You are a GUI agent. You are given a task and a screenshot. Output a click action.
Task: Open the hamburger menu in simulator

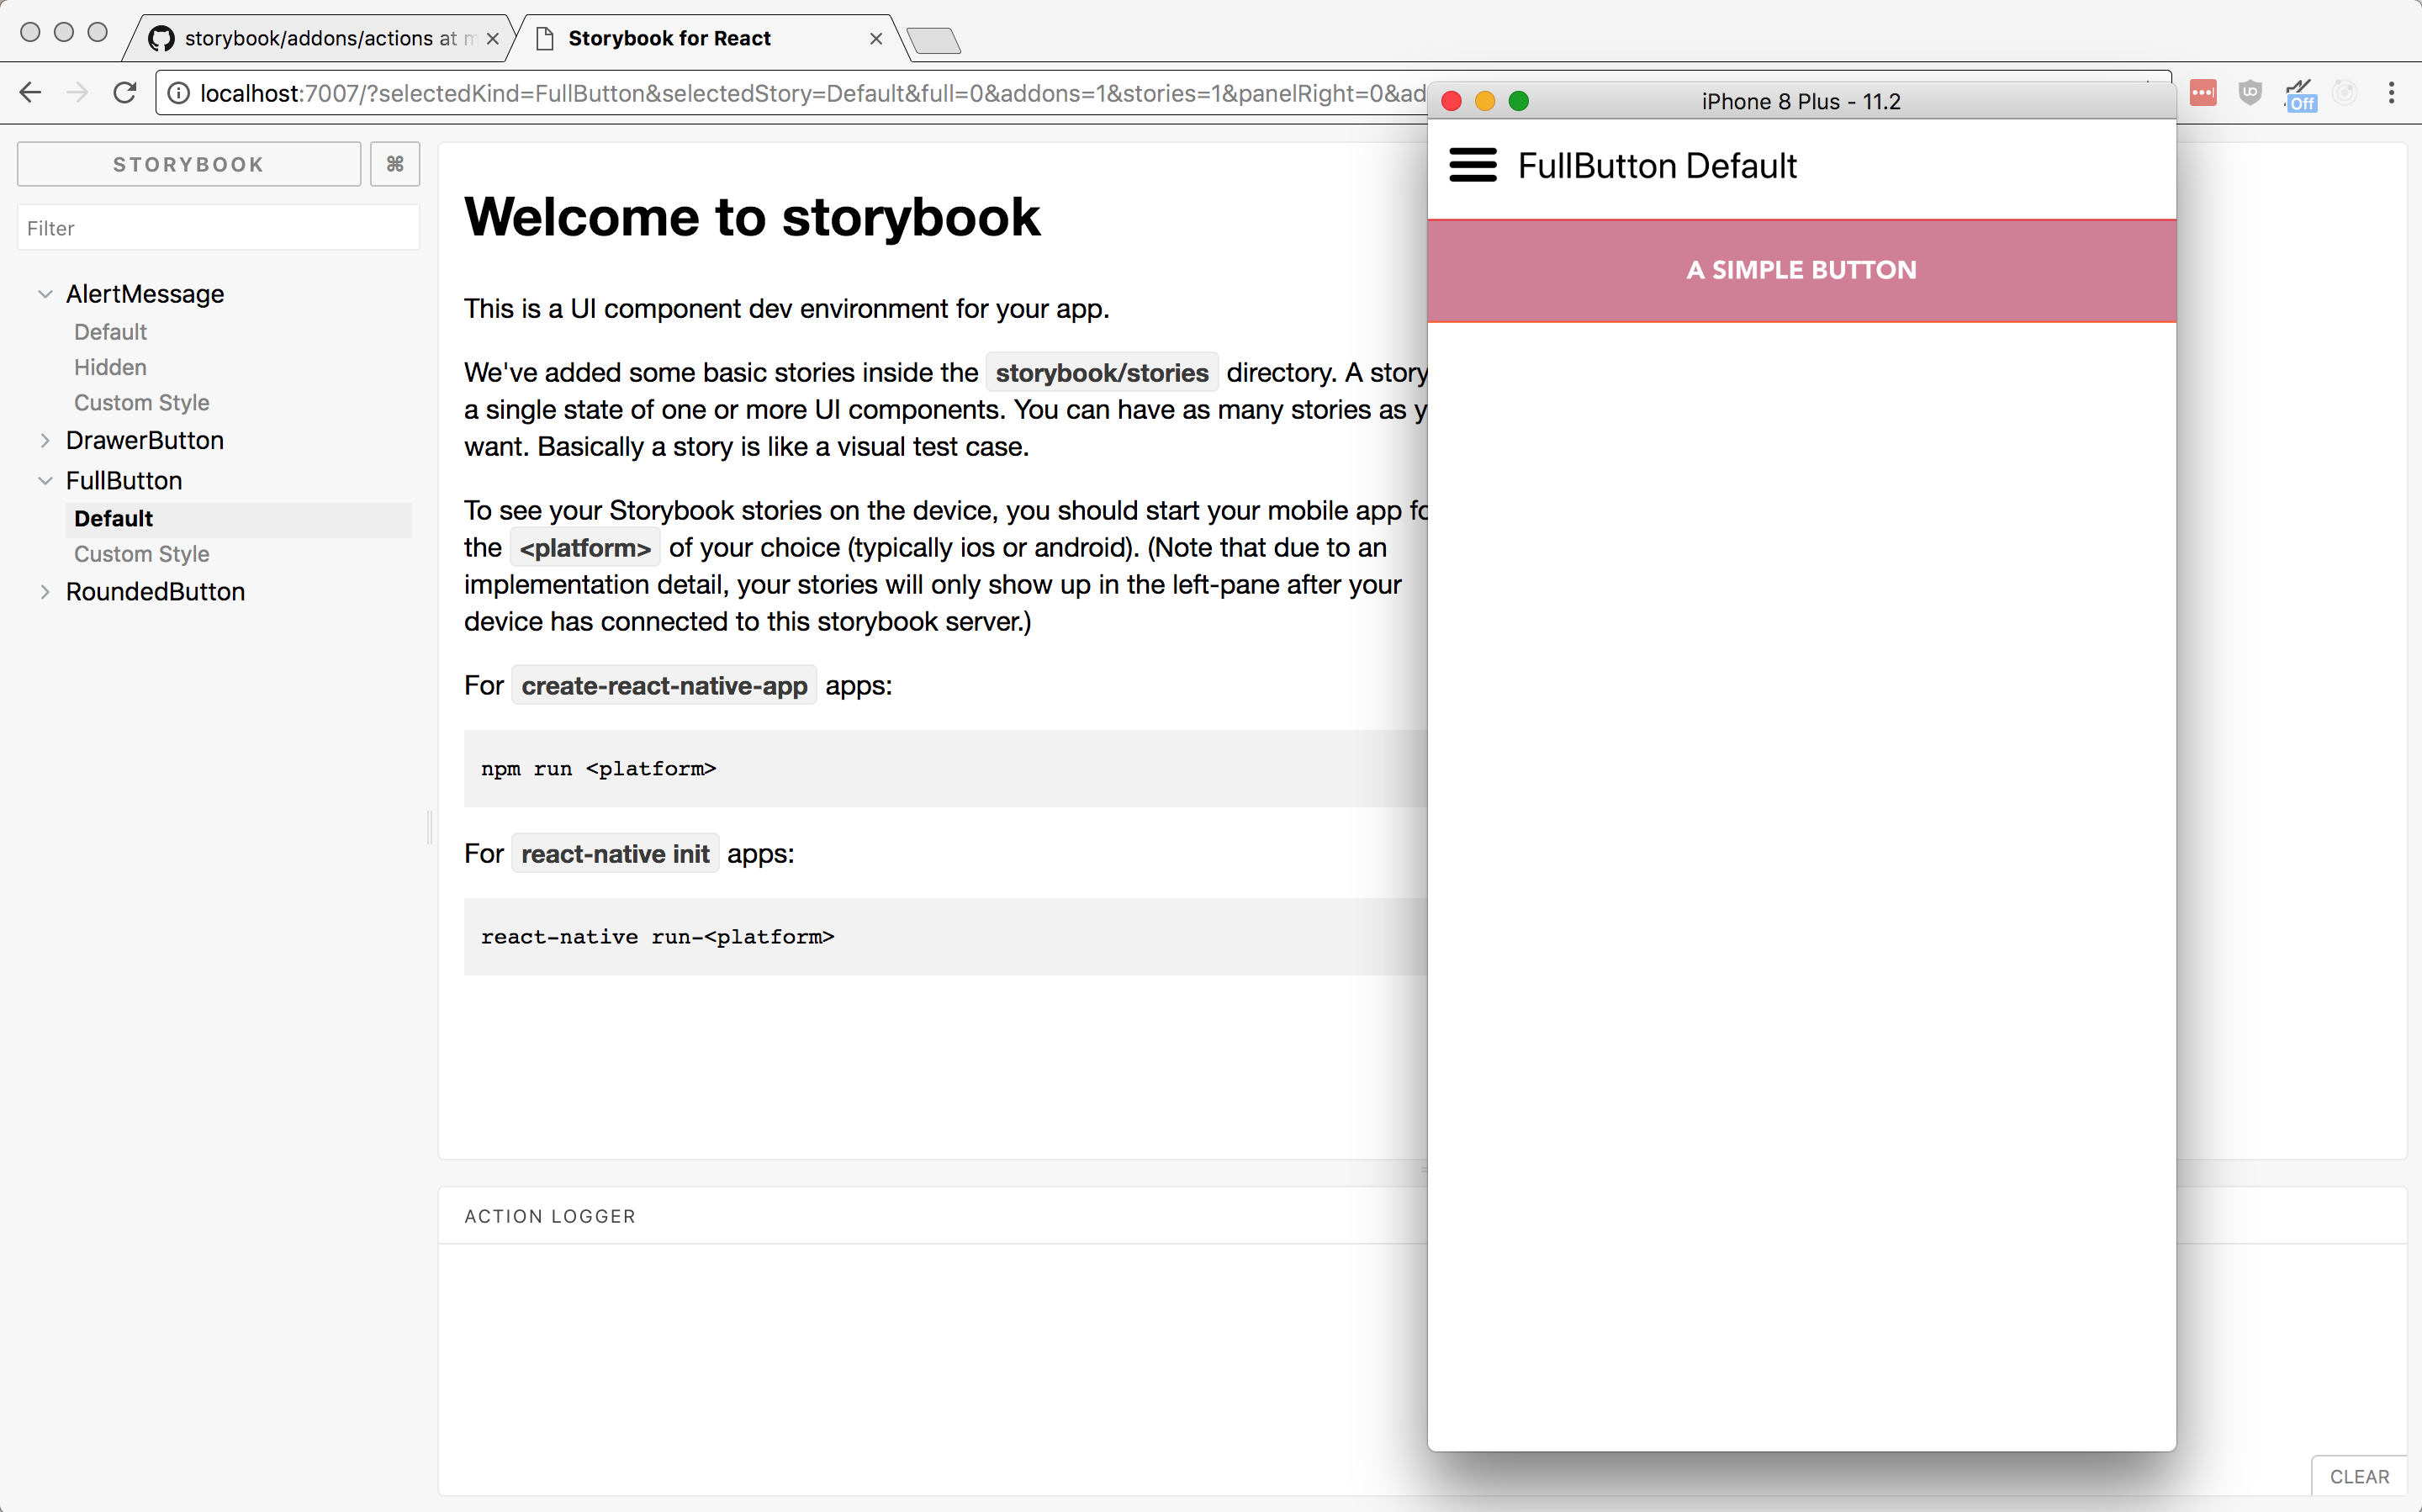pyautogui.click(x=1472, y=165)
